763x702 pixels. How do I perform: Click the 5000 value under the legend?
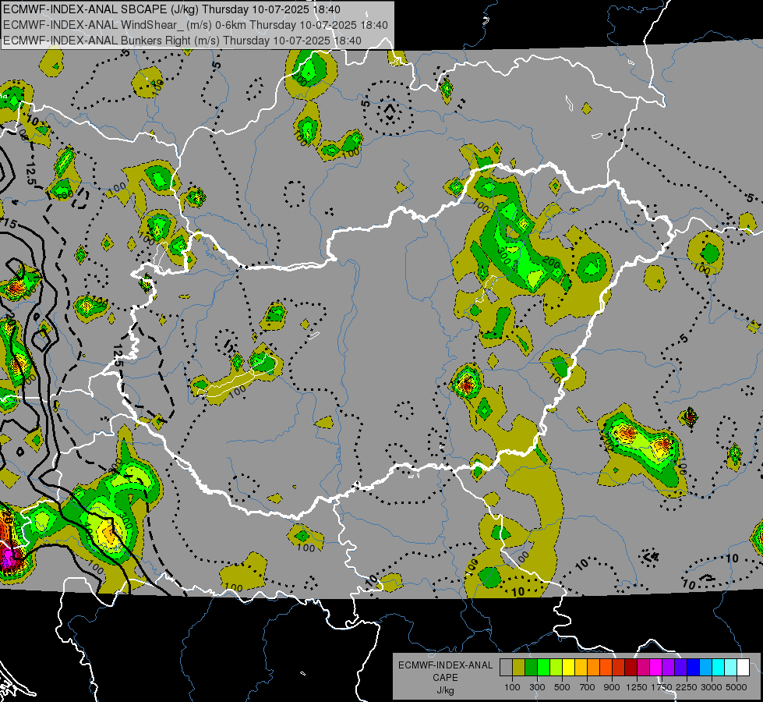[x=737, y=687]
